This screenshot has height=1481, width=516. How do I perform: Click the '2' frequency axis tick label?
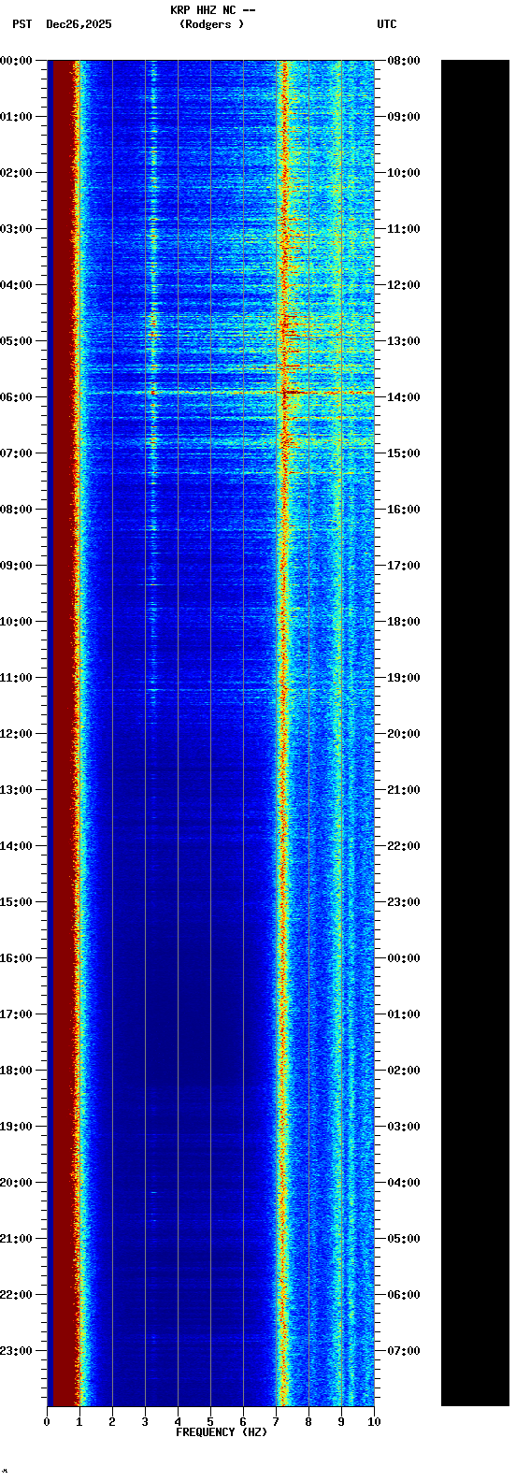click(x=112, y=1422)
